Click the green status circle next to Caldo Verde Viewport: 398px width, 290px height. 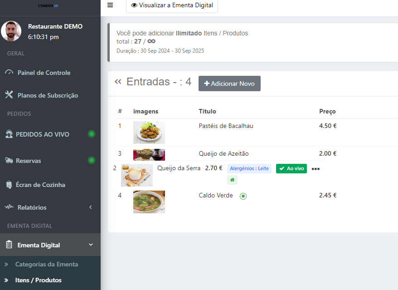pos(243,196)
